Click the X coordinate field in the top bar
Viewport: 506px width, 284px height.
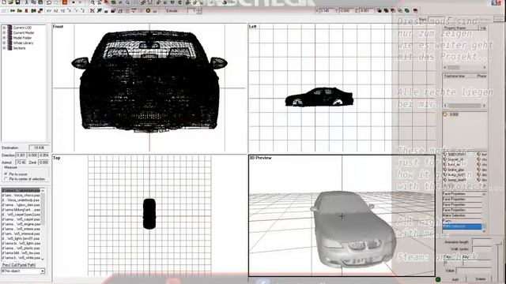(x=327, y=10)
